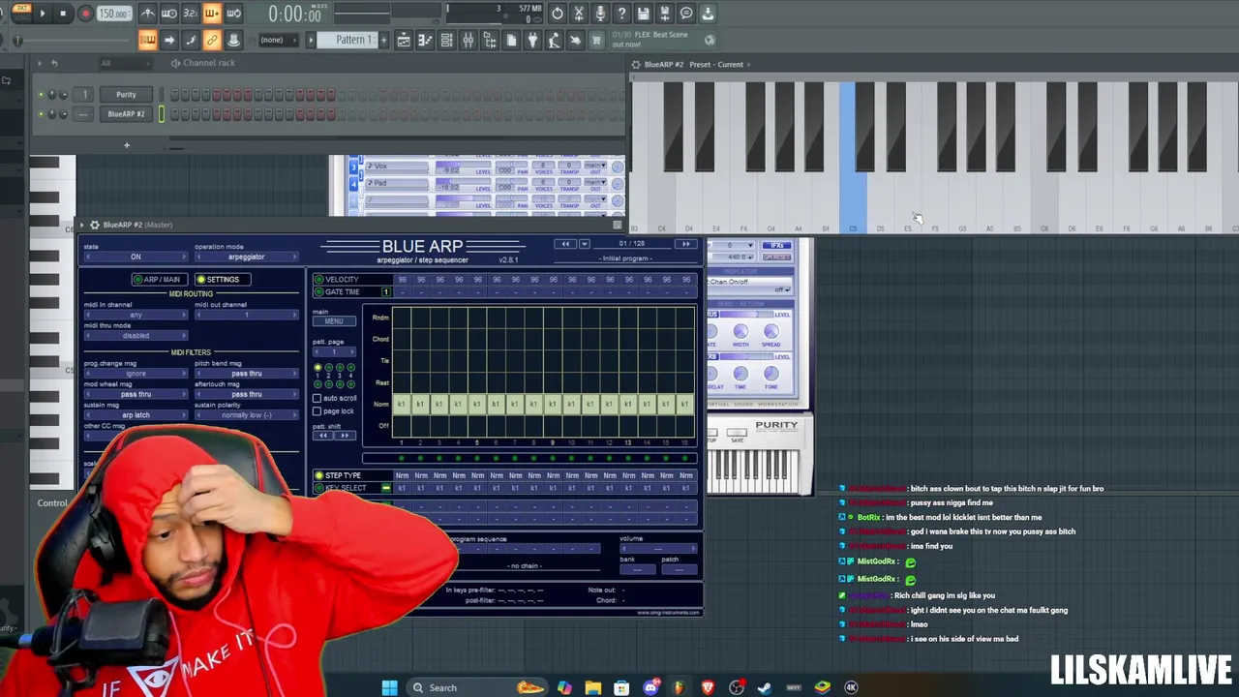Add a new pattern with plus button
The image size is (1239, 697).
click(383, 40)
